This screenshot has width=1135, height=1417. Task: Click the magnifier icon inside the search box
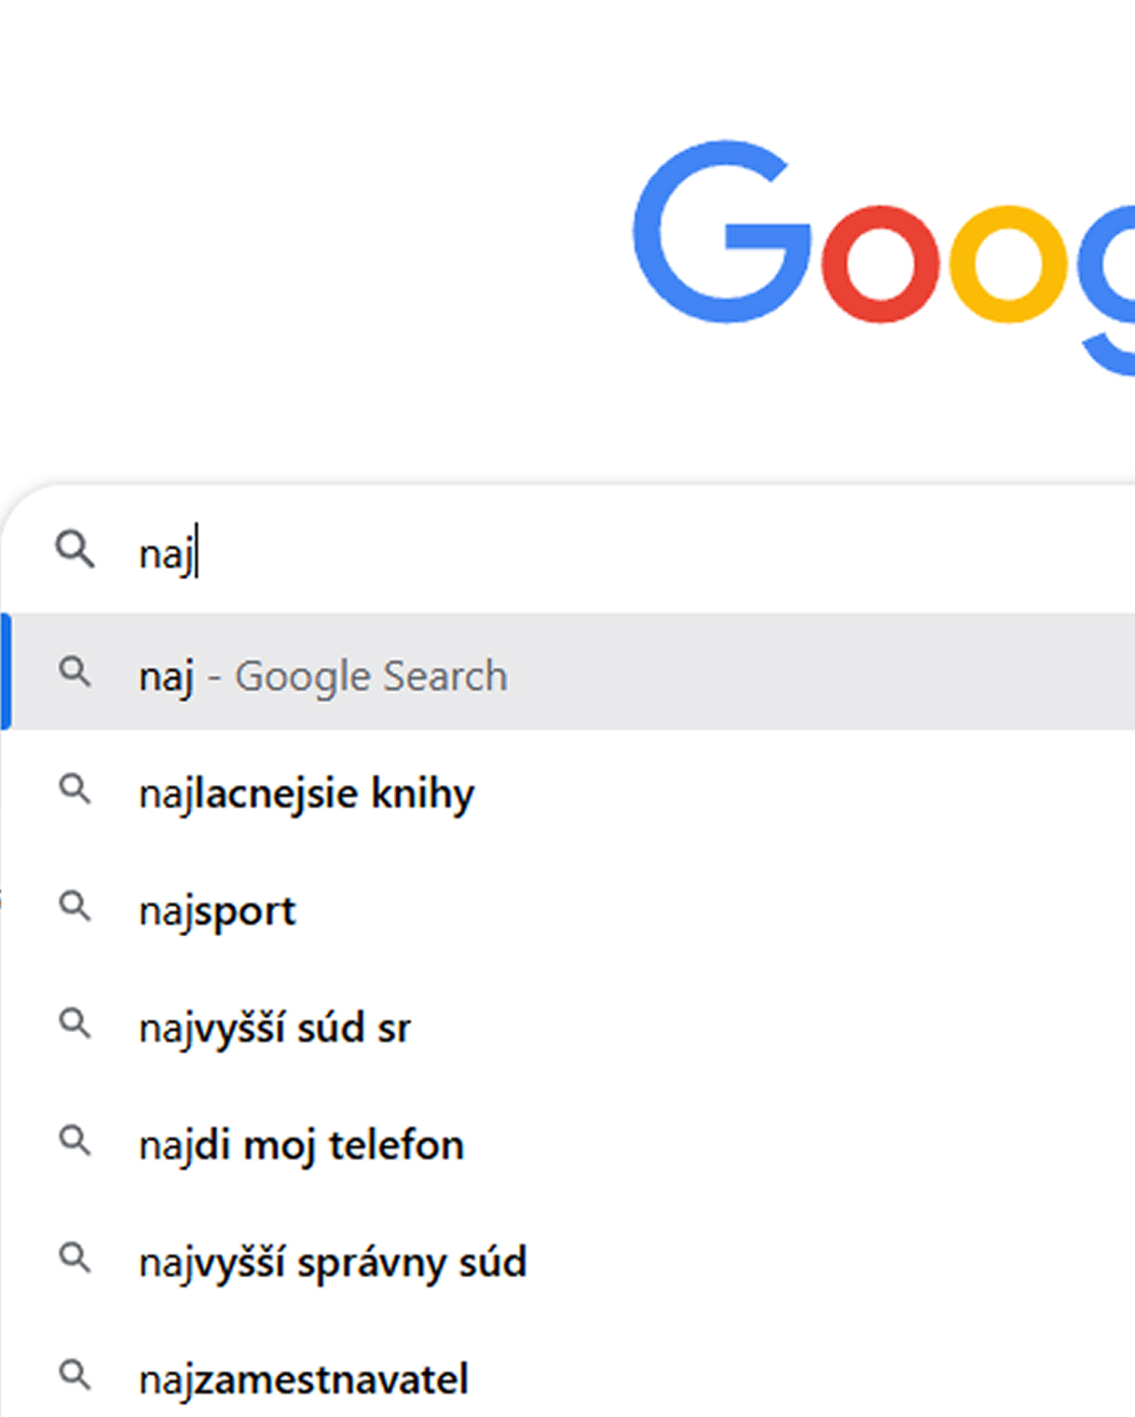point(75,549)
